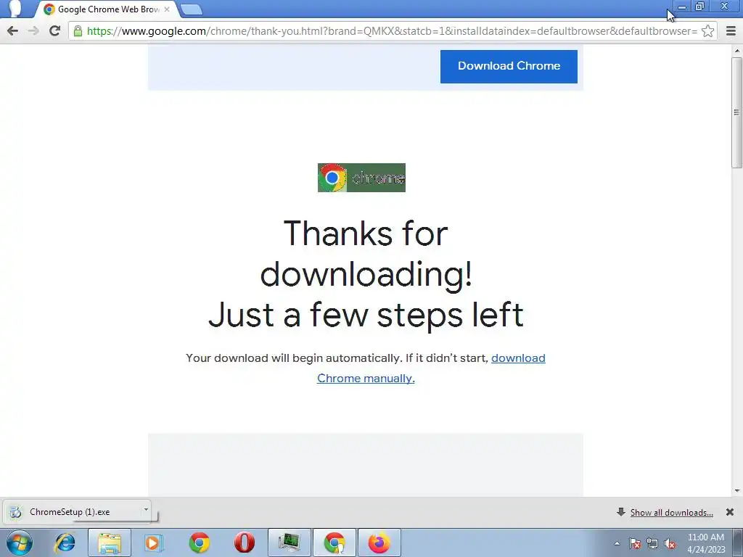Click the scrollbar up arrow

737,50
